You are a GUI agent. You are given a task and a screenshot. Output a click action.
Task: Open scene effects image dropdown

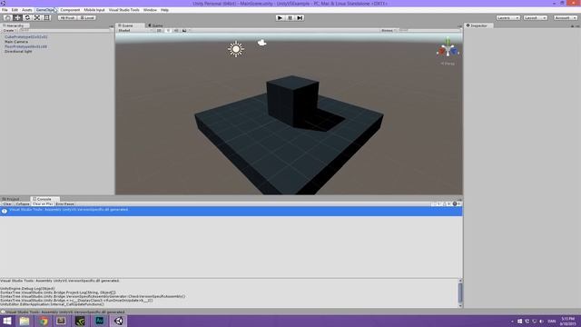click(185, 30)
